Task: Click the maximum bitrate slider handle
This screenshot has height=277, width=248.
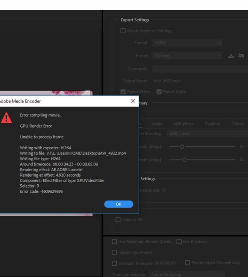Action: pos(184,160)
